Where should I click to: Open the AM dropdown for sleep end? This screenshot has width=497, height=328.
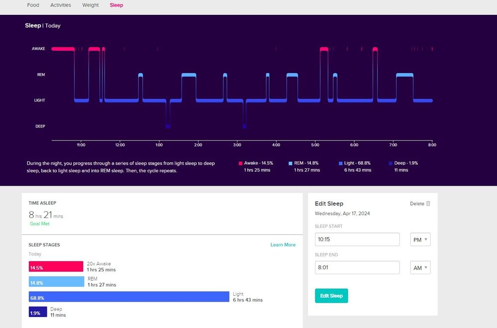[x=420, y=268]
